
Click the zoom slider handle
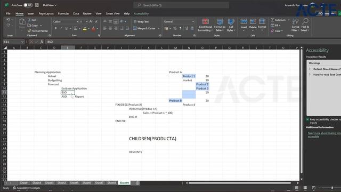click(332, 188)
